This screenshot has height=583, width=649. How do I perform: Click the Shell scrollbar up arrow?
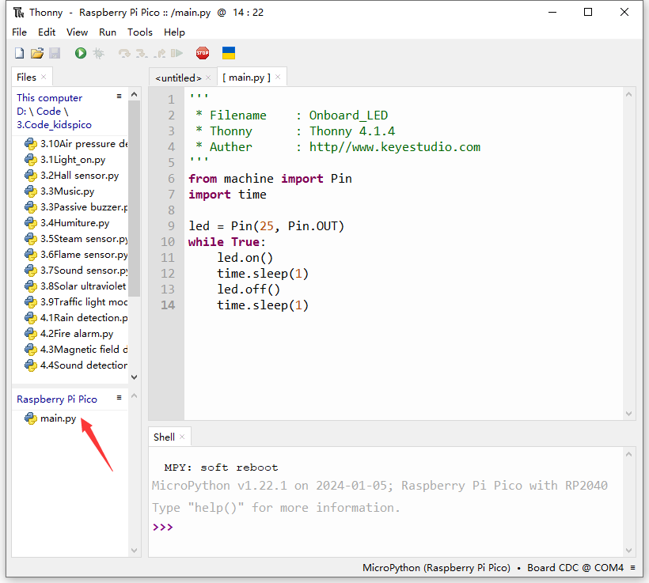click(628, 454)
